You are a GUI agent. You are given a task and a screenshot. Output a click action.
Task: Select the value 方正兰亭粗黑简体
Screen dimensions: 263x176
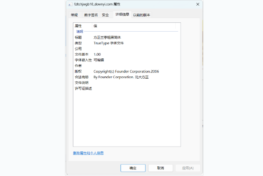click(107, 37)
